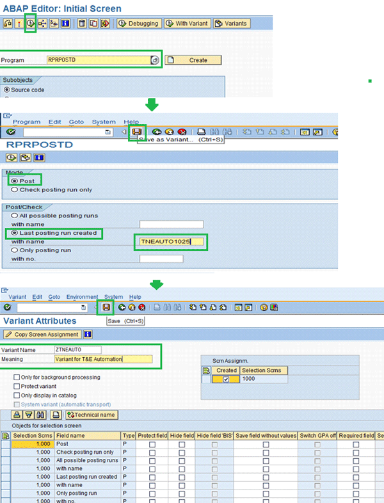Screen dimensions: 384x503
Task: Click the red Cancel icon in RPRPOSTD toolbar
Action: click(x=182, y=132)
